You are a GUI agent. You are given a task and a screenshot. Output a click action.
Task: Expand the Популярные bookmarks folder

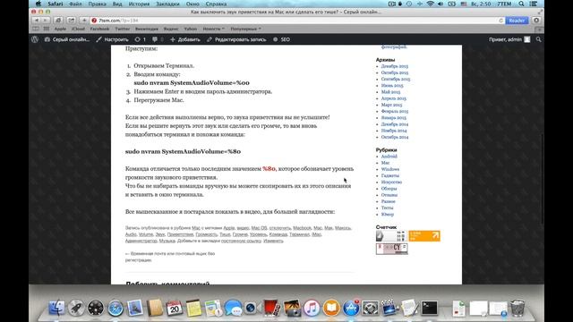[x=245, y=29]
